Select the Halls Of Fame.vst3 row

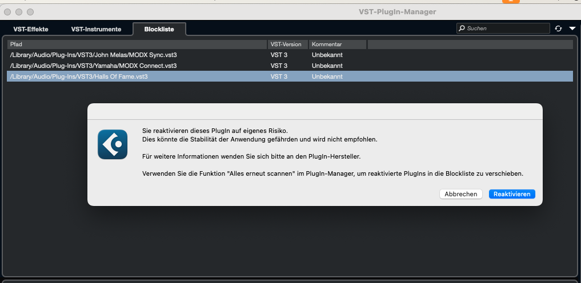pos(290,76)
